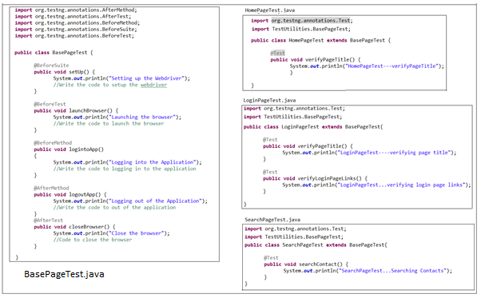Select the import BeforeSuite line
This screenshot has height=298, width=481.
[76, 29]
